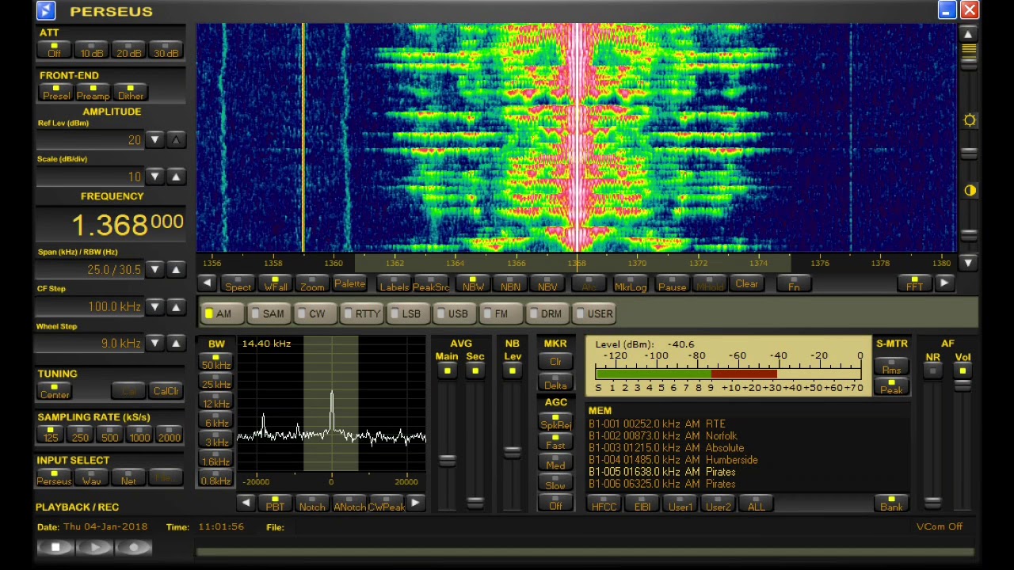Click the Perseus logo icon in title bar
Image resolution: width=1014 pixels, height=570 pixels.
pos(46,10)
